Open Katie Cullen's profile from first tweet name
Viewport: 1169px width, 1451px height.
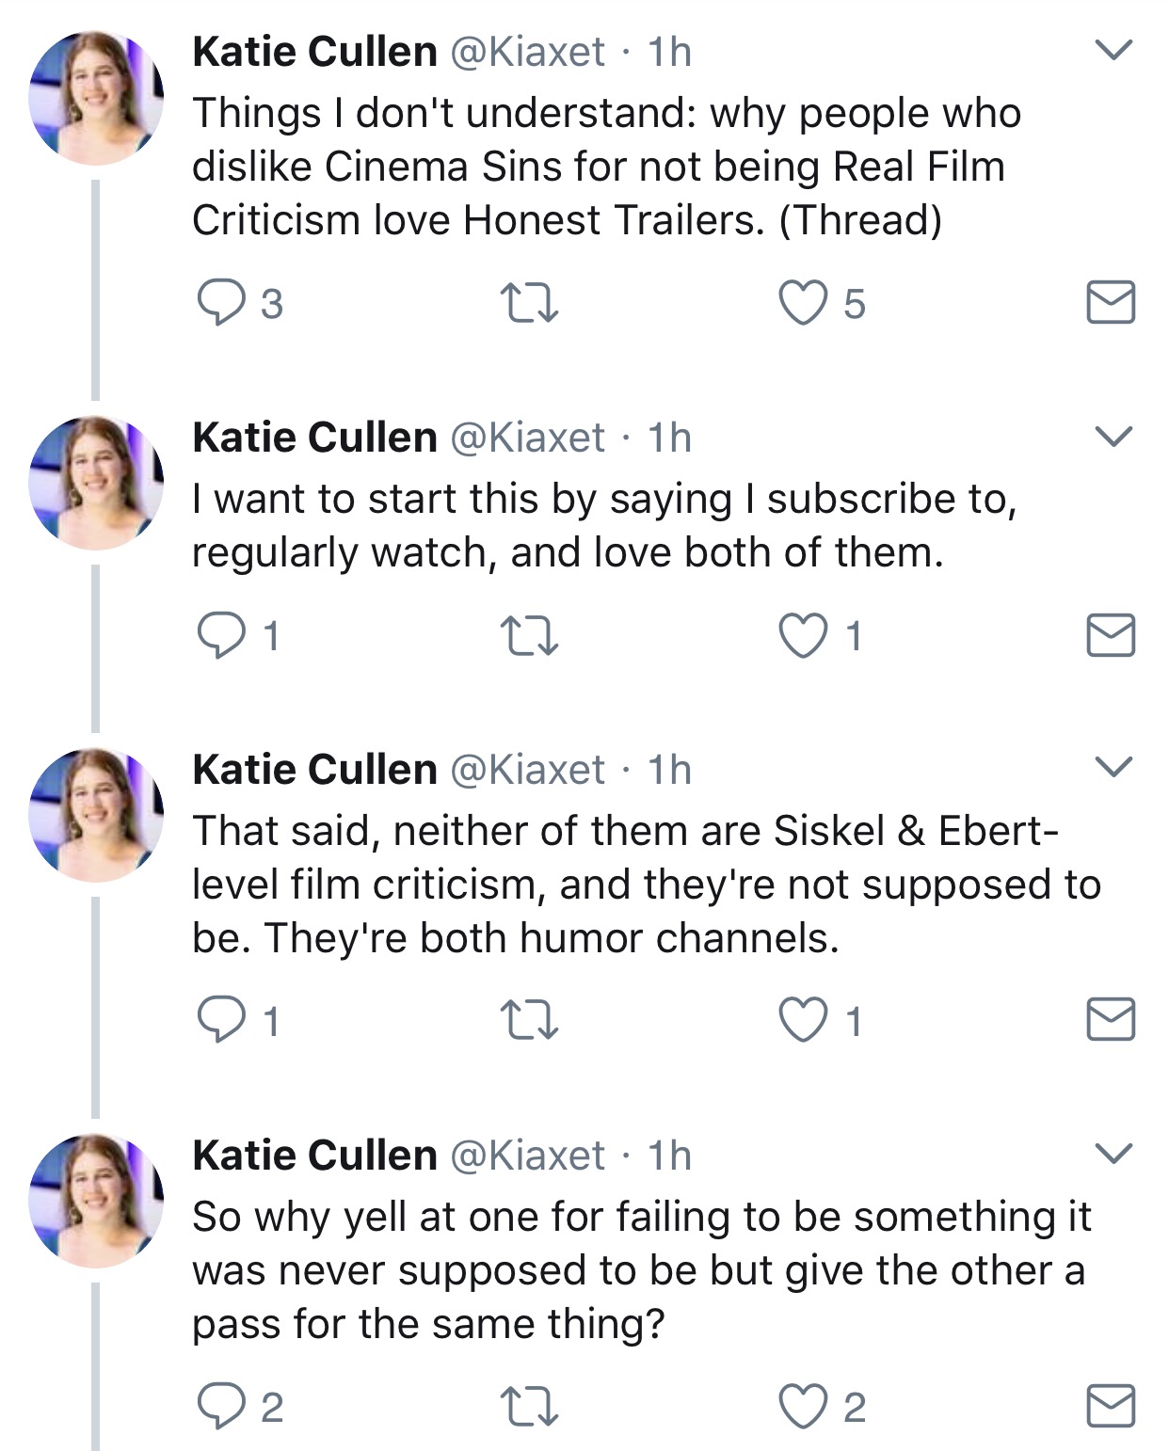(315, 51)
